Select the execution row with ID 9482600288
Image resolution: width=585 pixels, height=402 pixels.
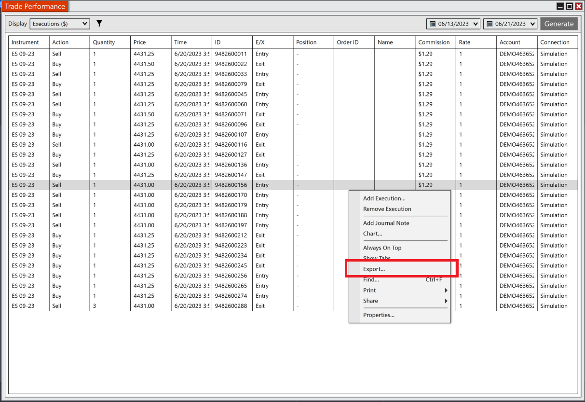click(145, 305)
